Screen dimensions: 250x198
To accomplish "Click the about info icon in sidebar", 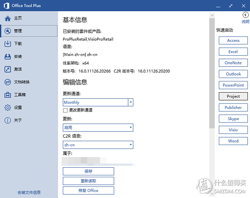I will click(7, 120).
